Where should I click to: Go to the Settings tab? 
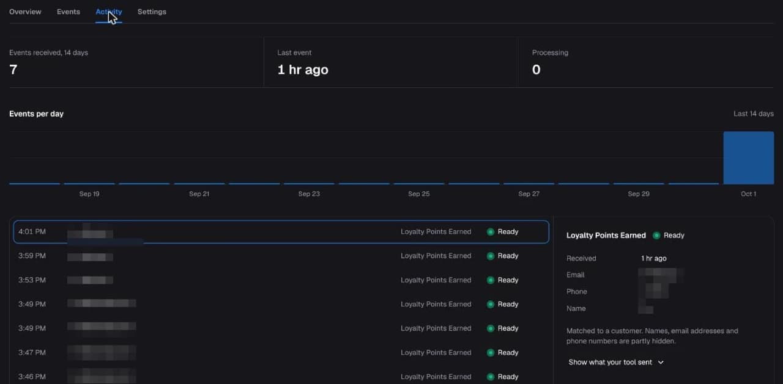152,12
